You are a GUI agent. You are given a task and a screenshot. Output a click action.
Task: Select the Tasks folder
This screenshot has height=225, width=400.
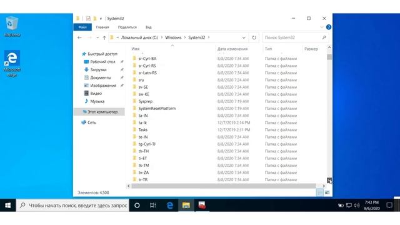143,130
